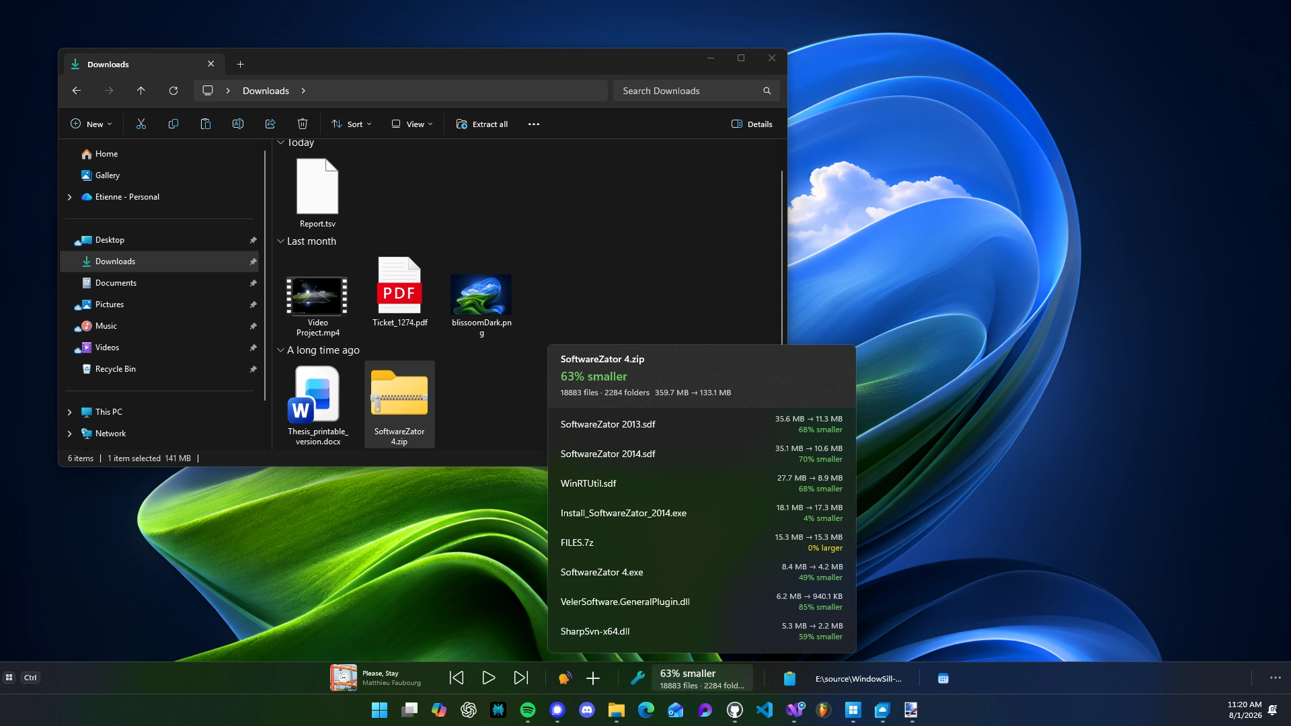The width and height of the screenshot is (1291, 726).
Task: Click the plus icon in the WindowSill bar
Action: tap(593, 678)
